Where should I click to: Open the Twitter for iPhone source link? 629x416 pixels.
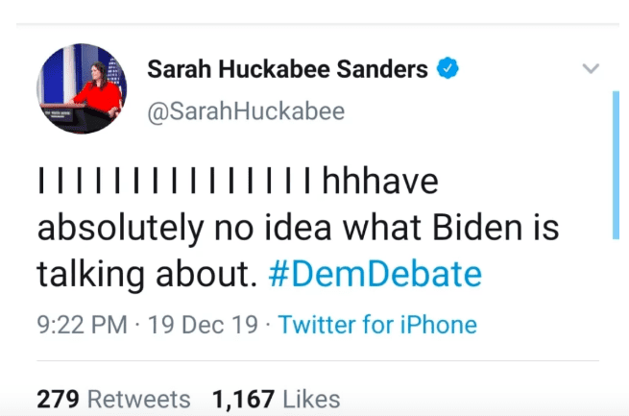[x=377, y=325]
